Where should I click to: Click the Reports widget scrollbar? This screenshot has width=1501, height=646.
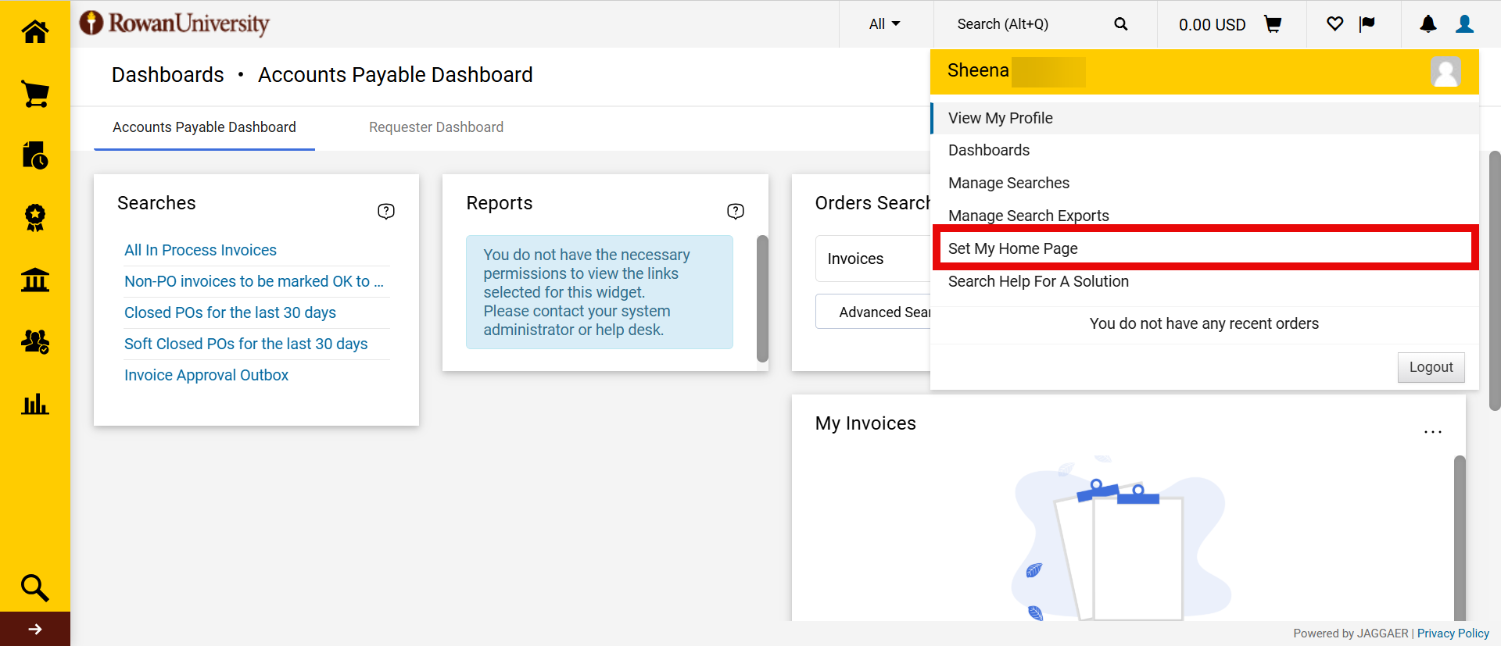(x=762, y=298)
